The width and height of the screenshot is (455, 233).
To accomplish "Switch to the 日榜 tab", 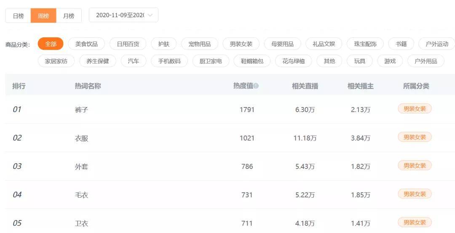I will click(x=18, y=16).
